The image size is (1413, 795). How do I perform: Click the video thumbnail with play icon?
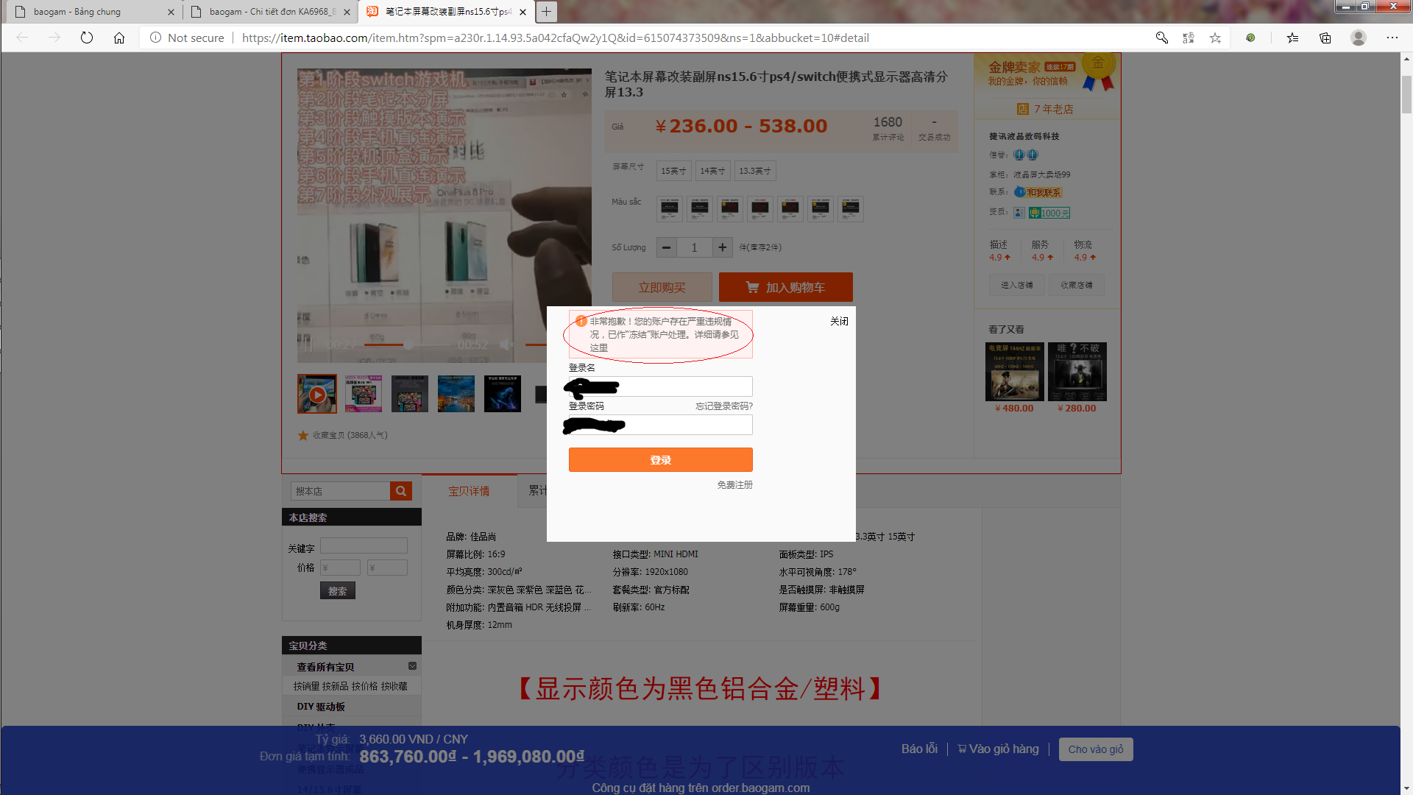click(x=317, y=394)
